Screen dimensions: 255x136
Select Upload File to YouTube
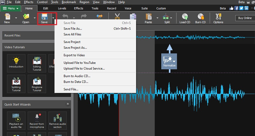coord(79,63)
